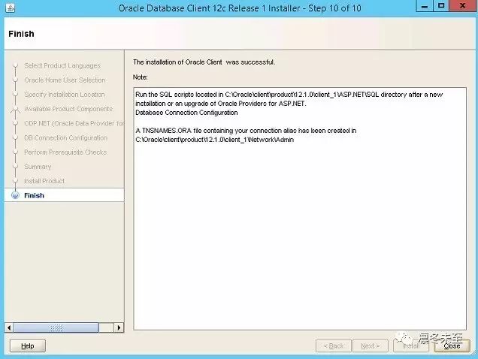This screenshot has width=478, height=359.
Task: Click the disabled Next button
Action: click(370, 346)
